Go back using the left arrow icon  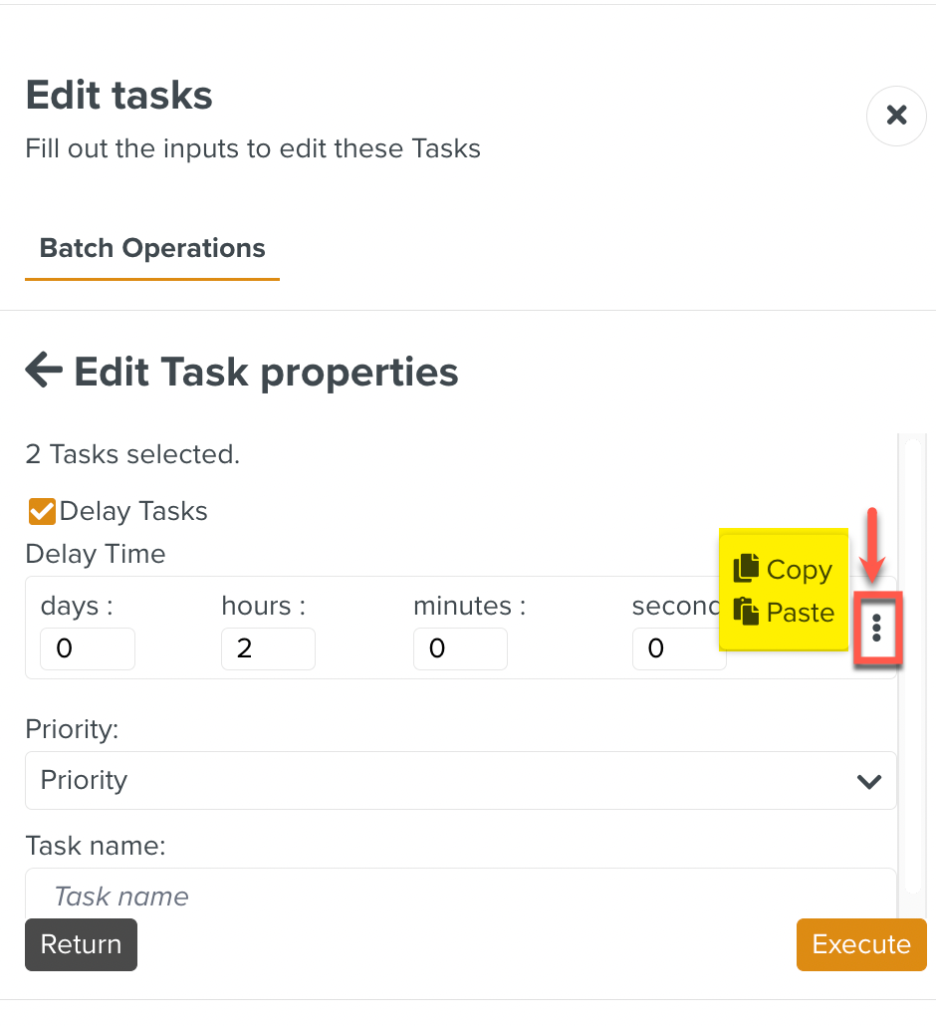pyautogui.click(x=44, y=372)
